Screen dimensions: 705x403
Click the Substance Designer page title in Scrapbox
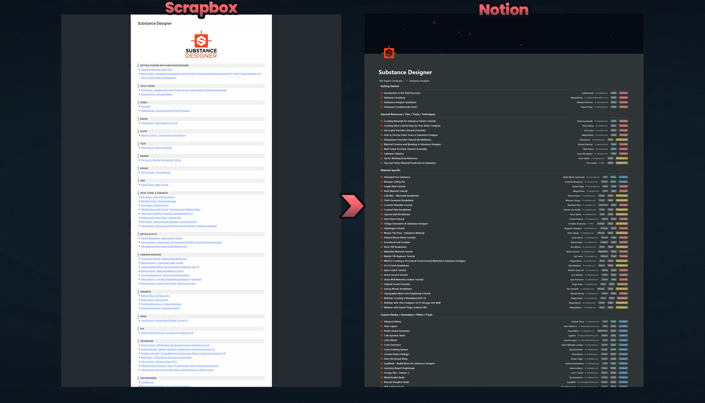[x=155, y=24]
